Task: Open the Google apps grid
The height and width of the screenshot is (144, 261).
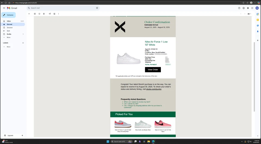Action: (252, 8)
